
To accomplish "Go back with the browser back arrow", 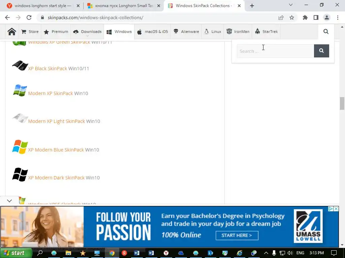I will pos(7,17).
